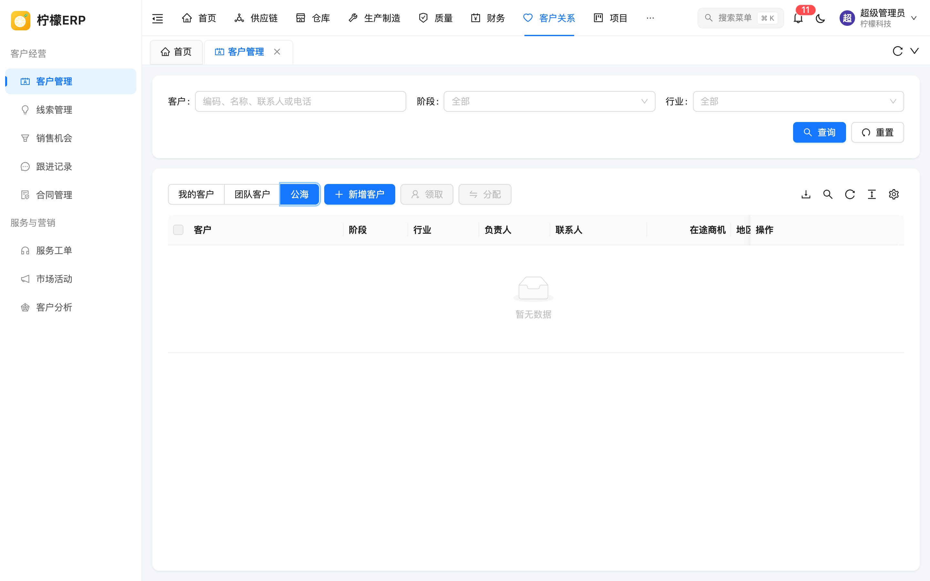Screen dimensions: 930x581
Task: Switch to 我的客户 segment
Action: click(196, 194)
